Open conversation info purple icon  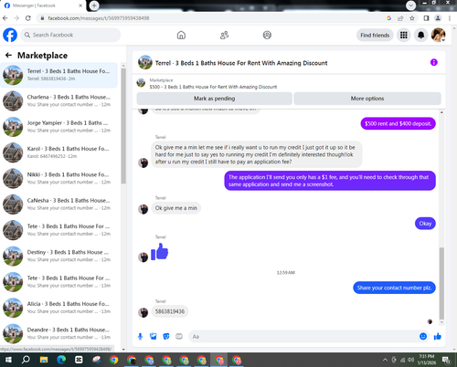434,62
